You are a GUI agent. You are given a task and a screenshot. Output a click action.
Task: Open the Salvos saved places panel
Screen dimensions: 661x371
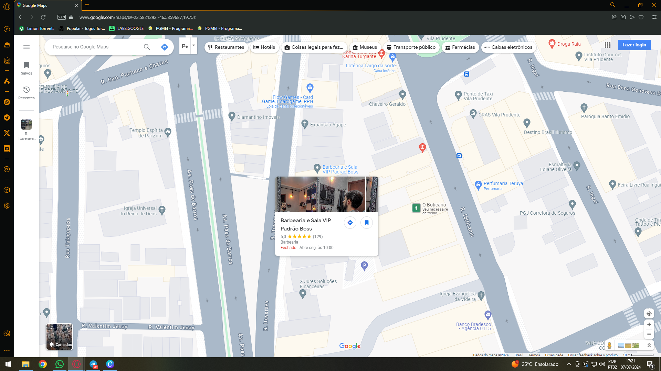point(27,68)
